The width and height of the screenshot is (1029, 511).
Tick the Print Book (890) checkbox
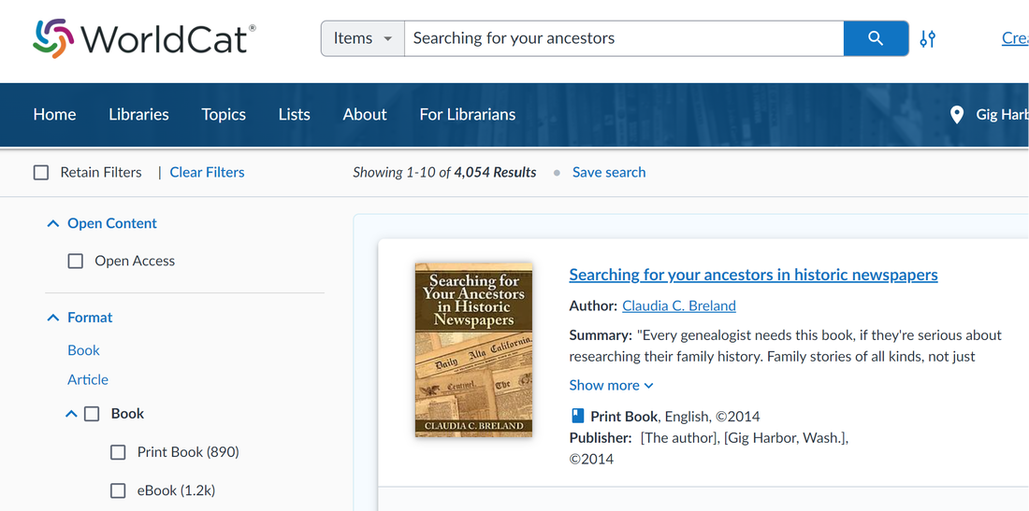118,453
